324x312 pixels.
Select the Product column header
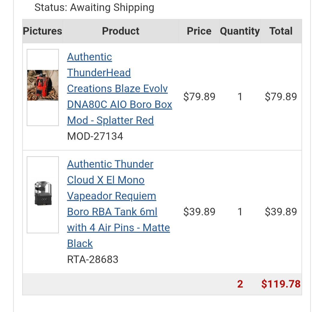coord(121,31)
